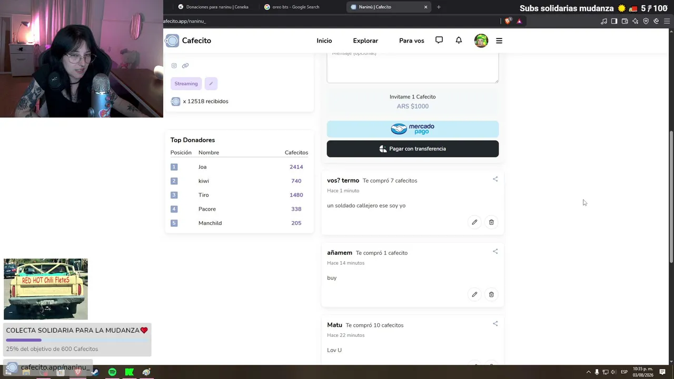Image resolution: width=674 pixels, height=379 pixels.
Task: Open the notifications bell
Action: pos(459,40)
